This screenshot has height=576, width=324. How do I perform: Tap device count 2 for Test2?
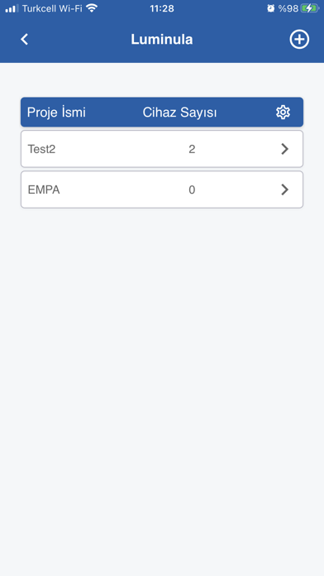point(192,149)
